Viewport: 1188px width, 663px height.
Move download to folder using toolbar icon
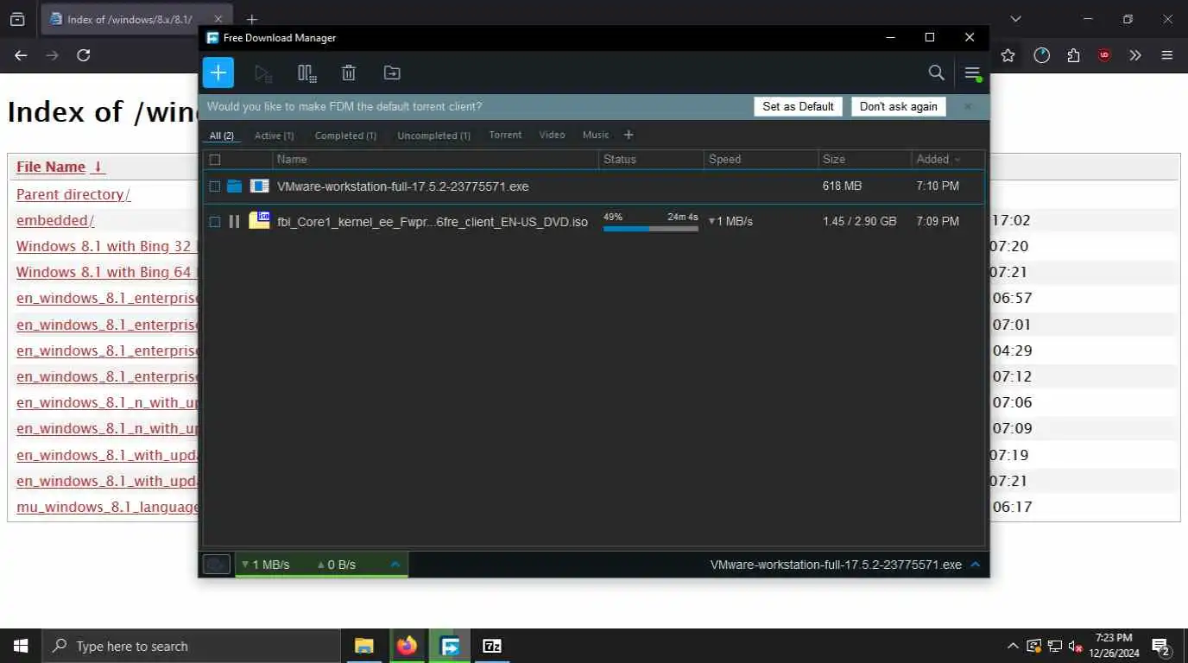click(392, 73)
